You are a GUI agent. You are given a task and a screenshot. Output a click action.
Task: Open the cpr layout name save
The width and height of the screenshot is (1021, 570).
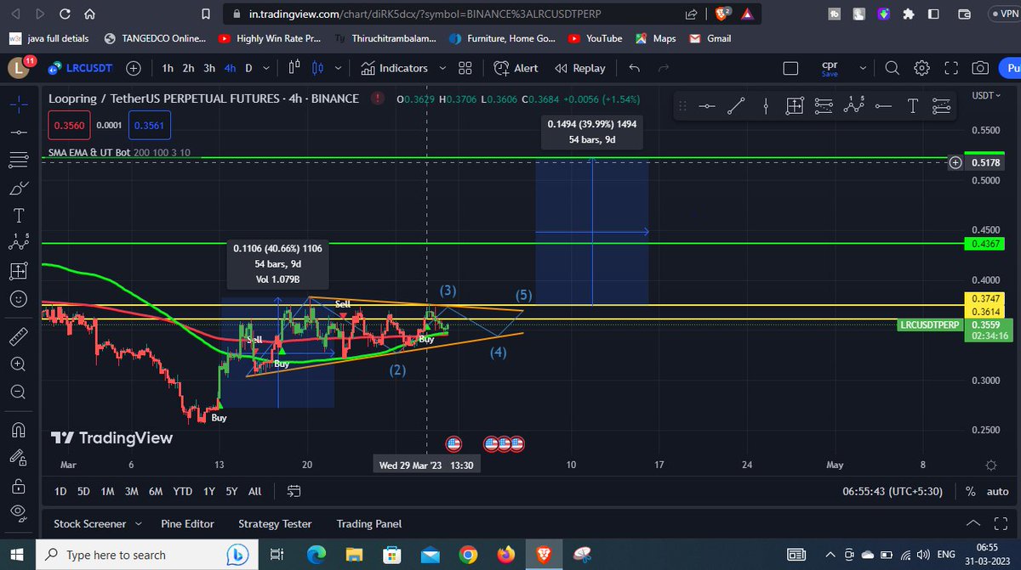click(830, 68)
